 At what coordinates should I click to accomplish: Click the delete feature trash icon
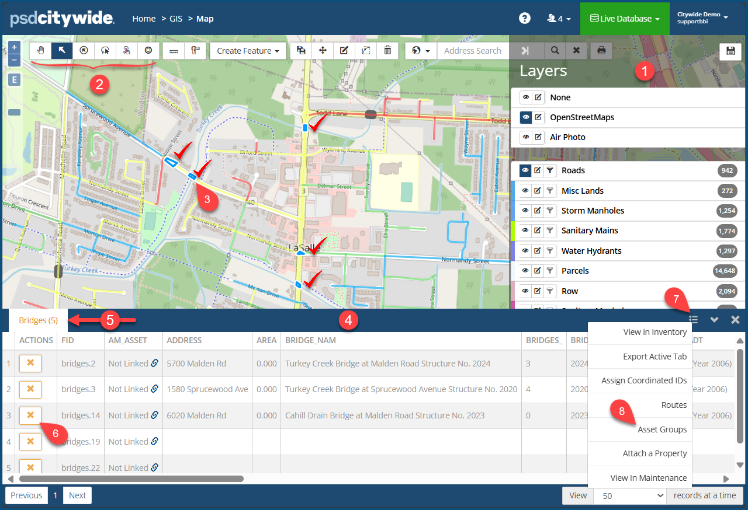pos(387,51)
